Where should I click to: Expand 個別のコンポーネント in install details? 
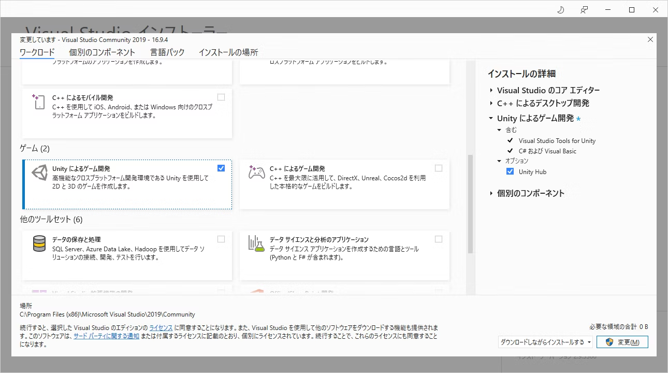coord(491,193)
